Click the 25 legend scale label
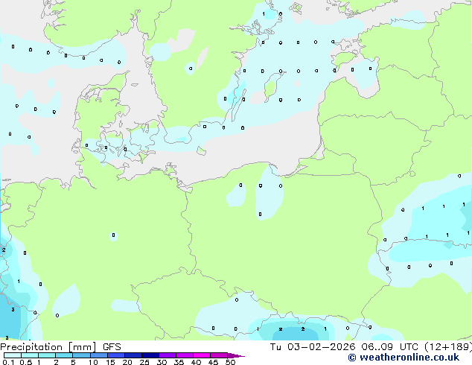Screen dimensions: 472x365 click(144, 362)
